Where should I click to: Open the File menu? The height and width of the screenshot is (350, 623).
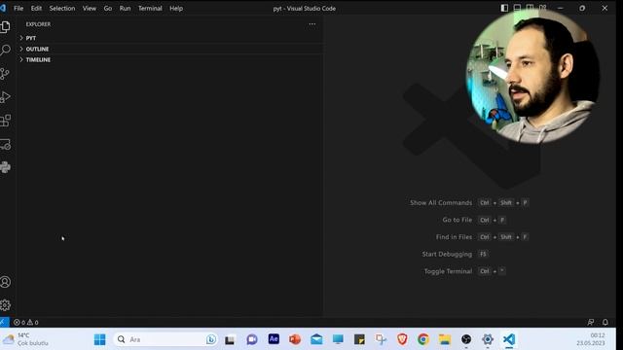click(18, 9)
